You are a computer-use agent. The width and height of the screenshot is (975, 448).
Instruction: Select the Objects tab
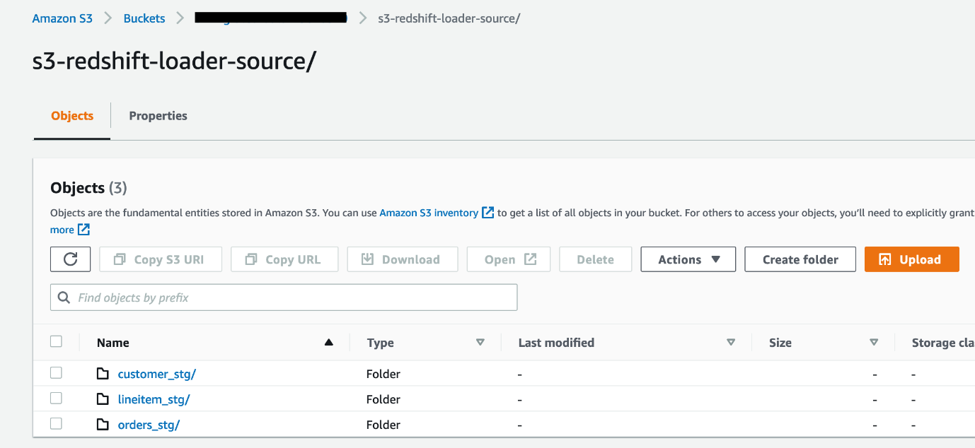72,116
